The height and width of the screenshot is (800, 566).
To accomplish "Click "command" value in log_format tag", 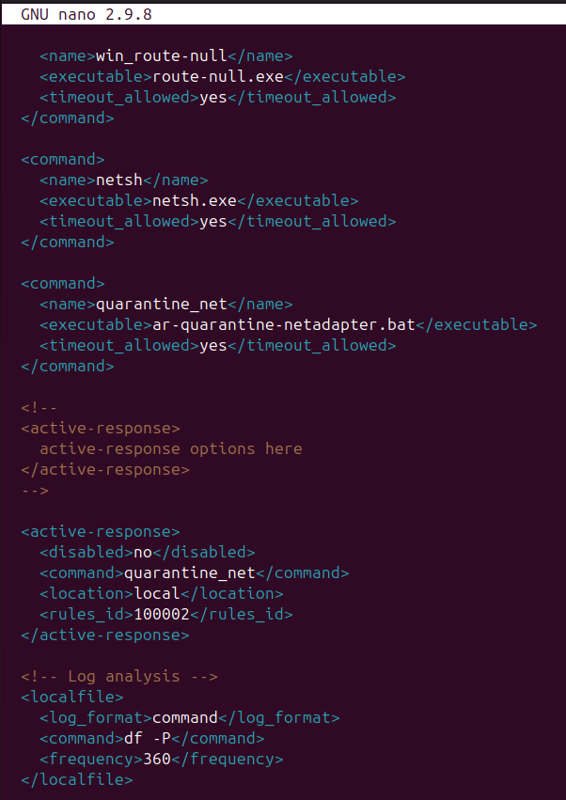I will coord(184,717).
